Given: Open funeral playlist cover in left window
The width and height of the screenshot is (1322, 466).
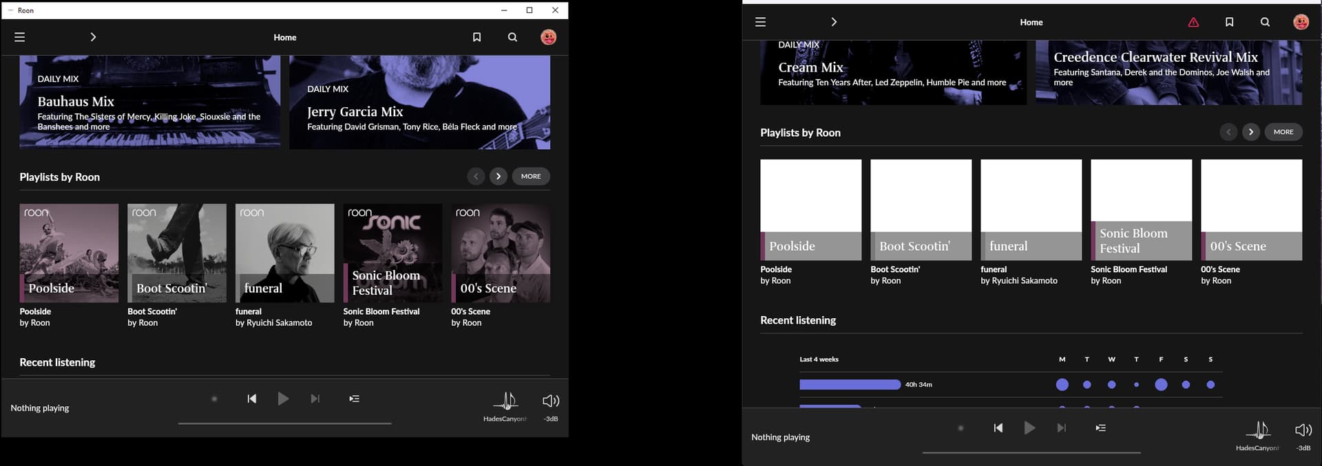Looking at the screenshot, I should pos(285,253).
